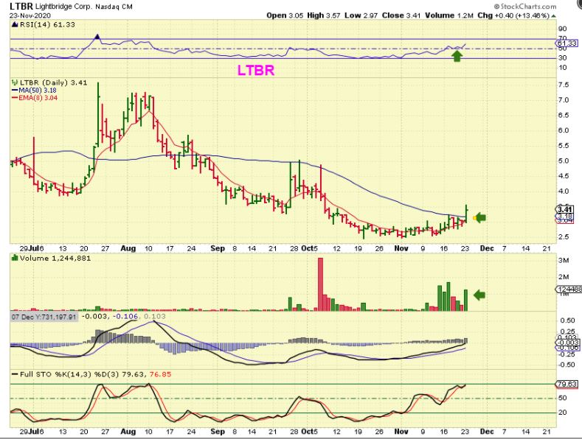Click the 3.18 moving average axis tag
The image size is (582, 439).
click(566, 216)
